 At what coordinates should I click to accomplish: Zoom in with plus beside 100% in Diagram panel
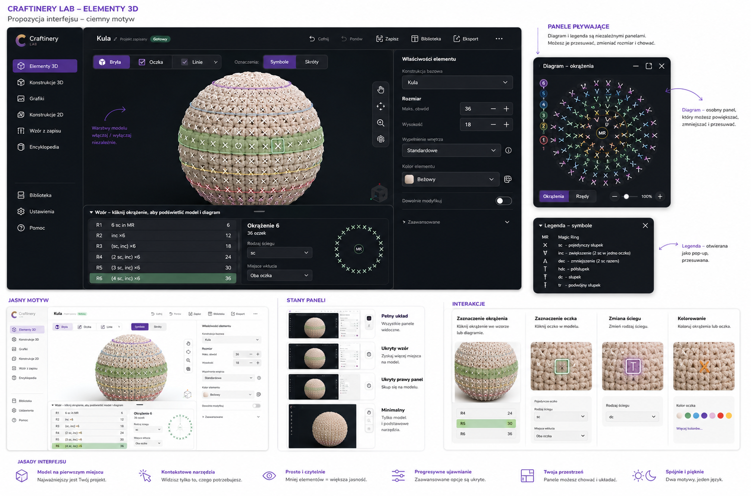660,197
